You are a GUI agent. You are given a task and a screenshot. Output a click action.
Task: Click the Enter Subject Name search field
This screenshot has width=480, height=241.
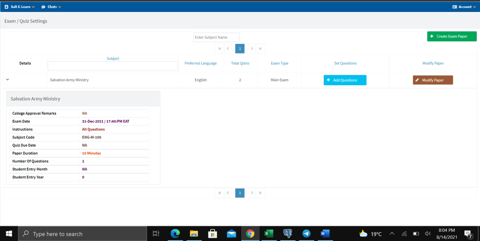click(217, 37)
